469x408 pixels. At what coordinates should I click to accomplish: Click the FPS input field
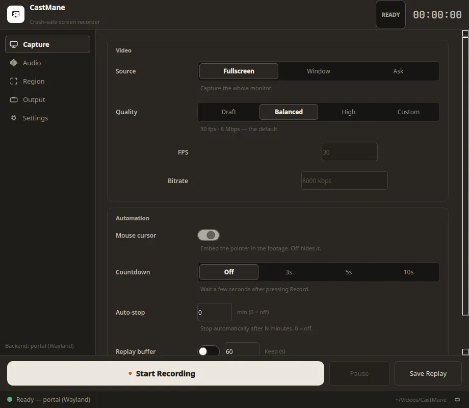pos(350,152)
